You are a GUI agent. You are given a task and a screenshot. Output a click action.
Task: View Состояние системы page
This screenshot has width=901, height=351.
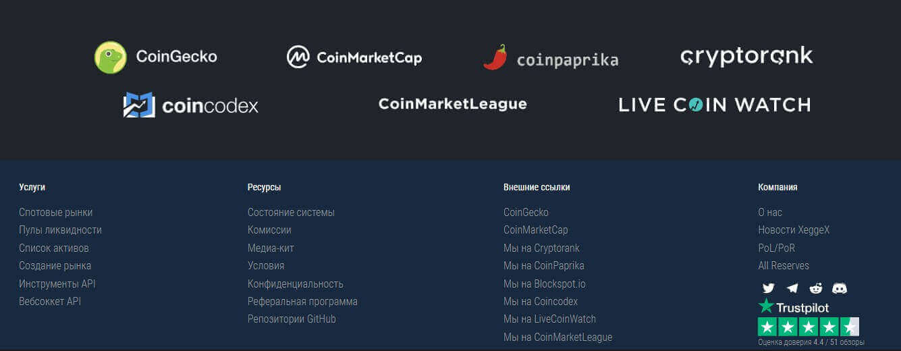click(291, 212)
